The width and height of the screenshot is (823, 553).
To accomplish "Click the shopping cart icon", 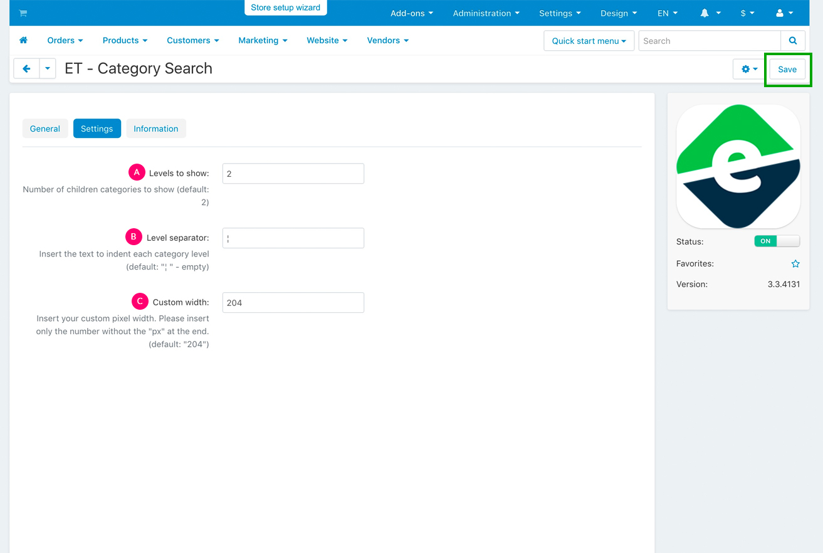I will point(23,13).
